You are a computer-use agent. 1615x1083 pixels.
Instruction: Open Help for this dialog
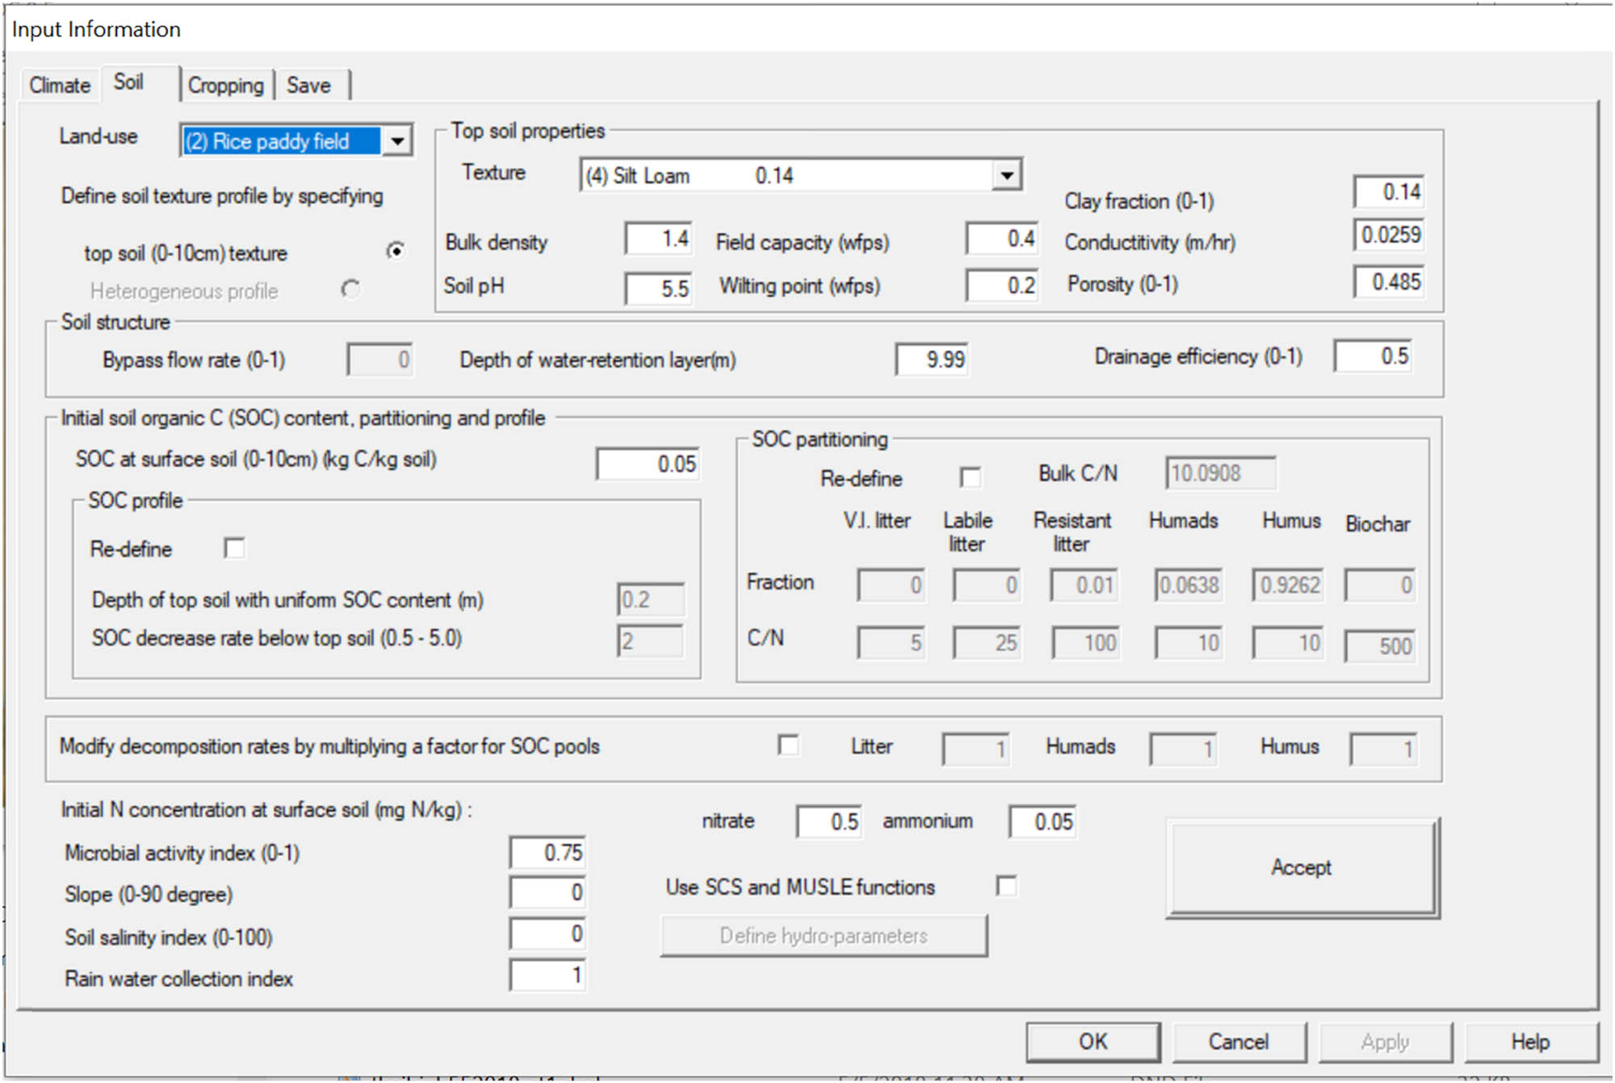1529,1041
